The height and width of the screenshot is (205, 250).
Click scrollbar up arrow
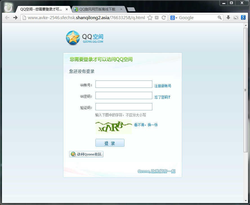245,25
